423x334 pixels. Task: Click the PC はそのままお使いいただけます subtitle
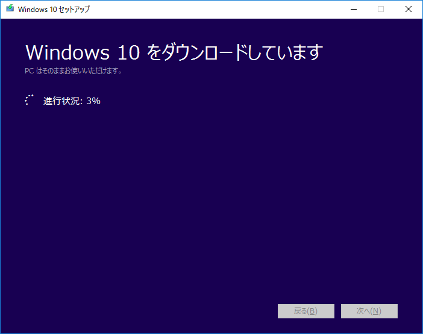coord(74,71)
